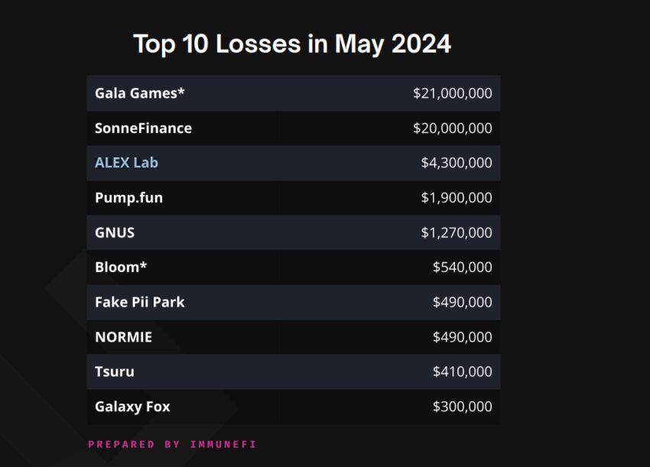Click the $300,000 loss value
The image size is (650, 467).
click(x=462, y=407)
